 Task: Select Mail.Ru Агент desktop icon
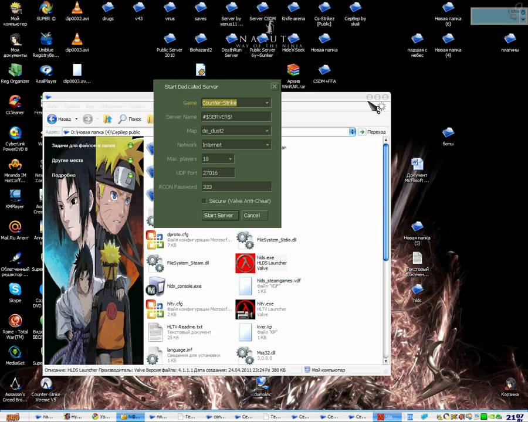[15, 230]
